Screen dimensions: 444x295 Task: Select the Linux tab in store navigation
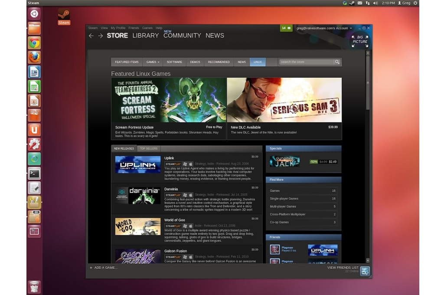pyautogui.click(x=258, y=62)
